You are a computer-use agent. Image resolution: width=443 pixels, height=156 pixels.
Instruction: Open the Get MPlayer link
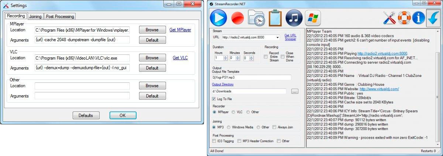[180, 30]
